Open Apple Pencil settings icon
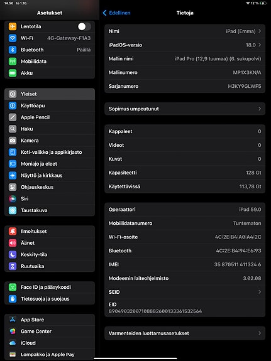The height and width of the screenshot is (361, 271). [13, 117]
